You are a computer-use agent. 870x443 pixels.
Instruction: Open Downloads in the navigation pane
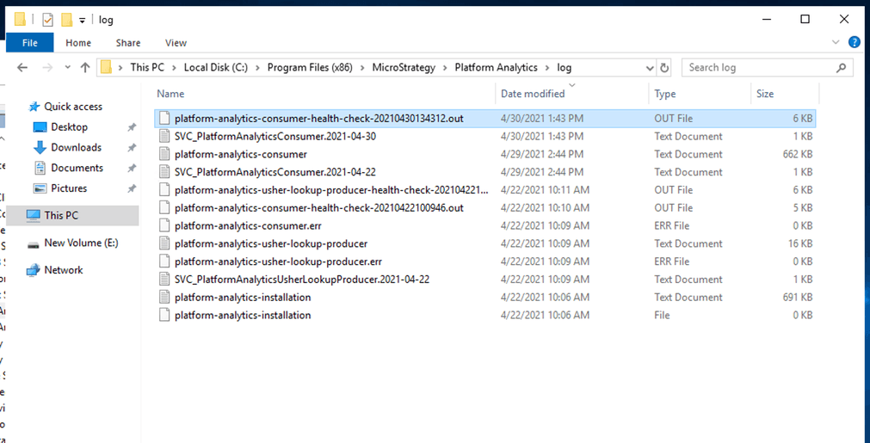(76, 147)
